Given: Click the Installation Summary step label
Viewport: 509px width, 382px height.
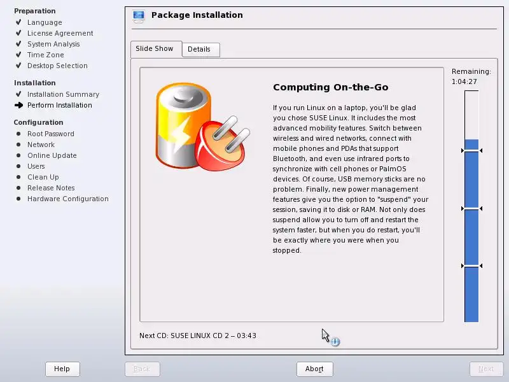Looking at the screenshot, I should tap(63, 94).
